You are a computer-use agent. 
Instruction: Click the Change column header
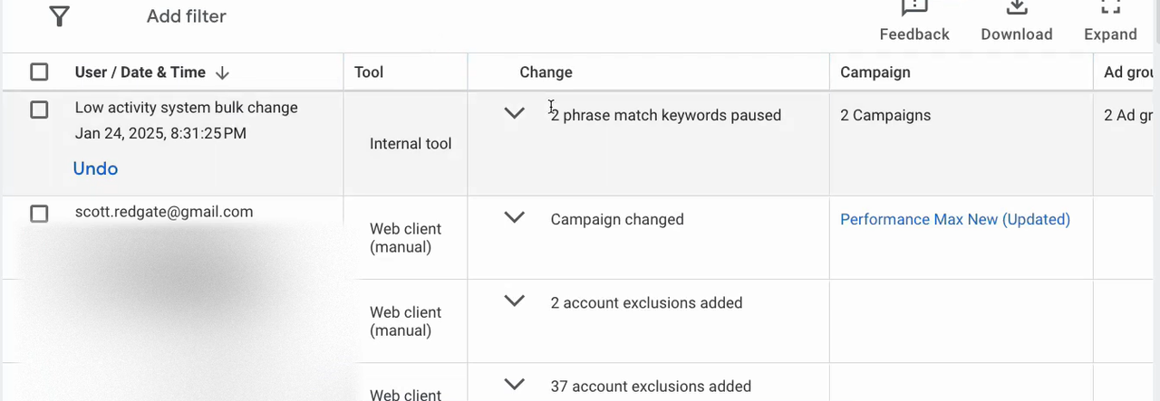tap(546, 72)
